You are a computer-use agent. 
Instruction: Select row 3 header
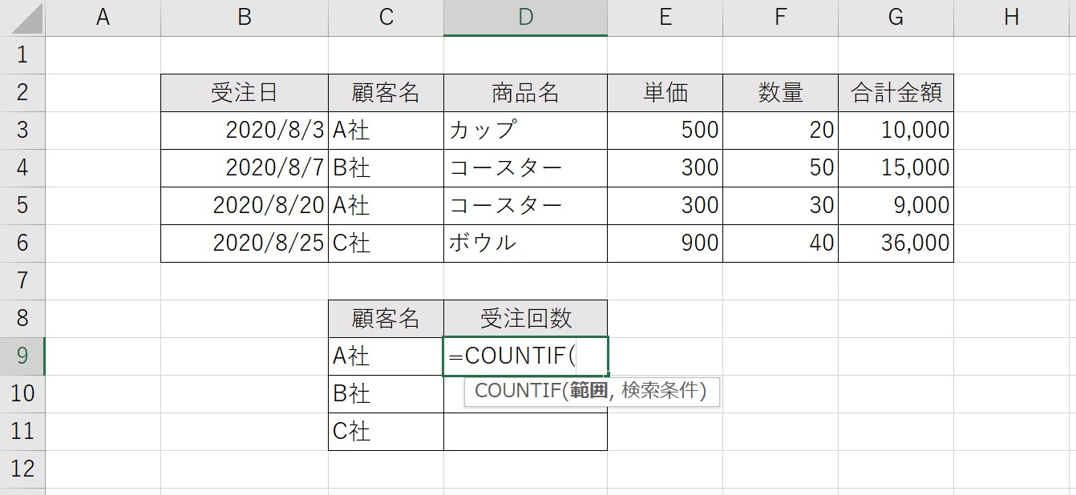(x=22, y=130)
